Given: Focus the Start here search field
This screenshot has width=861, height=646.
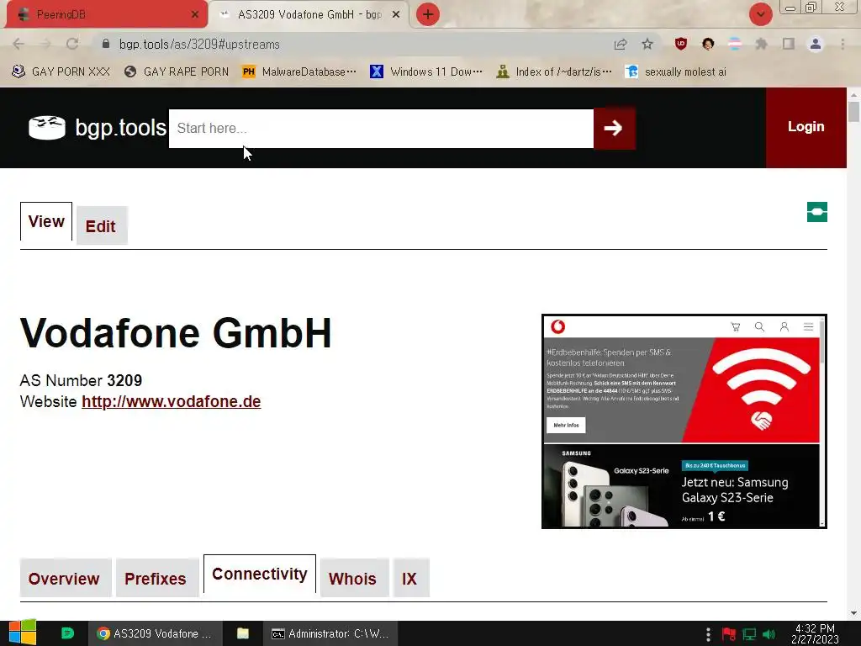Looking at the screenshot, I should point(381,128).
